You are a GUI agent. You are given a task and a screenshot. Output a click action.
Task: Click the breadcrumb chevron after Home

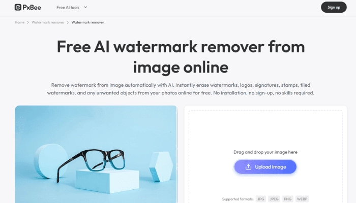tap(28, 22)
